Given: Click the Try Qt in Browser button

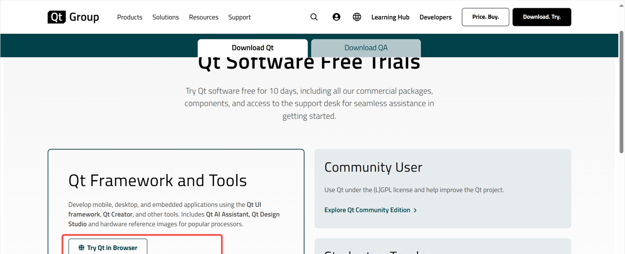Looking at the screenshot, I should pos(108,248).
